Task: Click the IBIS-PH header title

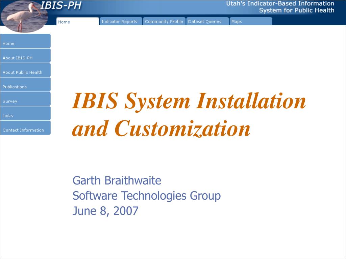Action: click(61, 5)
